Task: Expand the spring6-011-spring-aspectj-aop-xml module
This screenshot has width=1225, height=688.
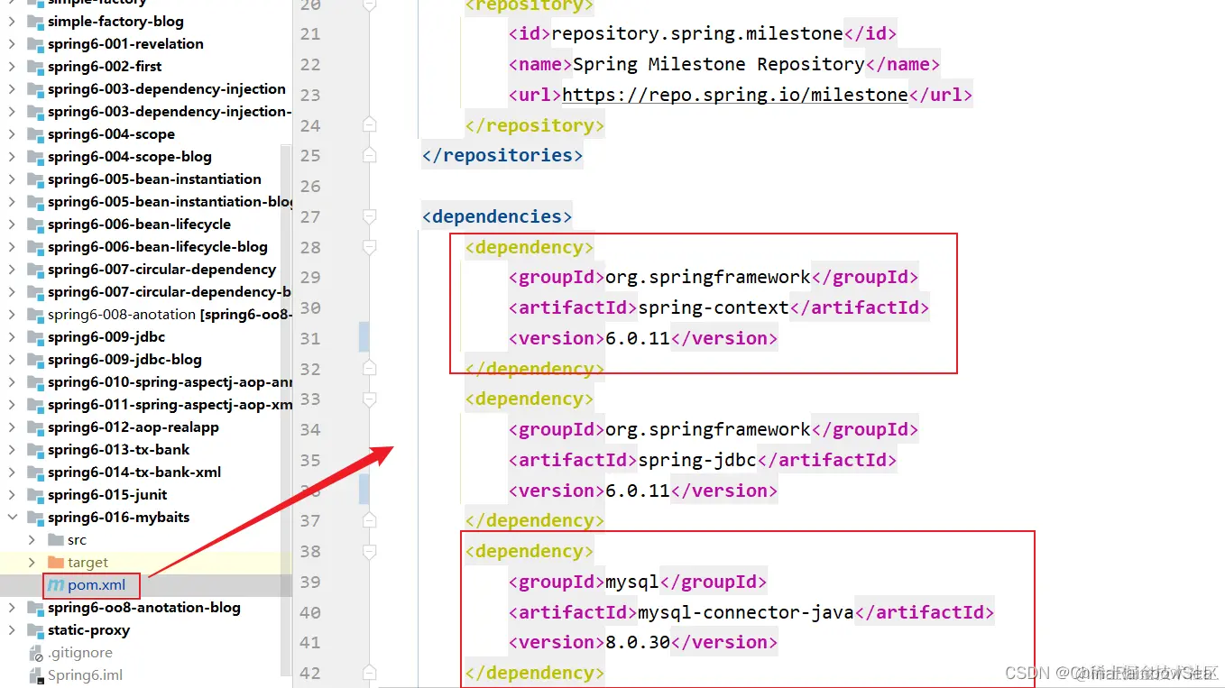Action: click(x=12, y=404)
